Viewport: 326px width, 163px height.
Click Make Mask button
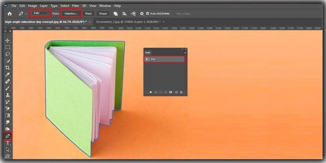pos(89,14)
